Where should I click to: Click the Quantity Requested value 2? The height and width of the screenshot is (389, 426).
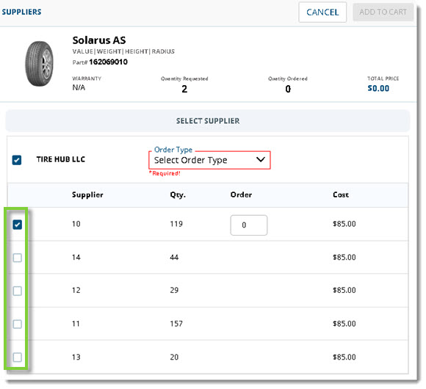(x=184, y=89)
